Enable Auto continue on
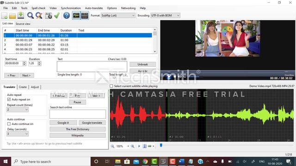The width and height of the screenshot is (296, 166). click(x=9, y=124)
